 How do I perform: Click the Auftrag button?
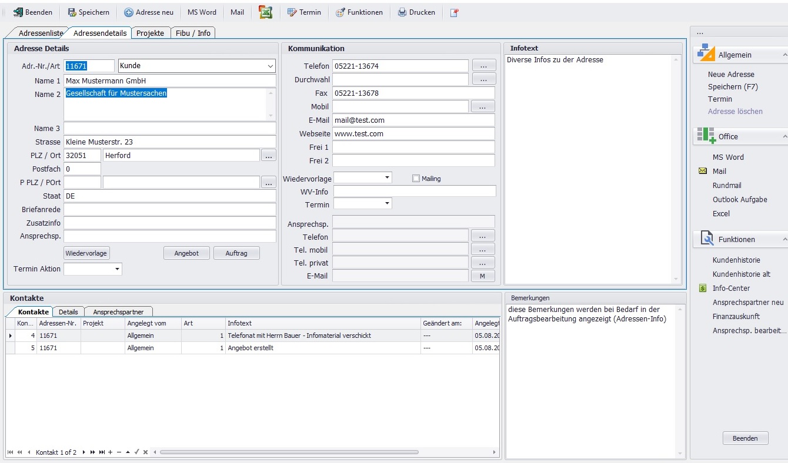pyautogui.click(x=236, y=253)
